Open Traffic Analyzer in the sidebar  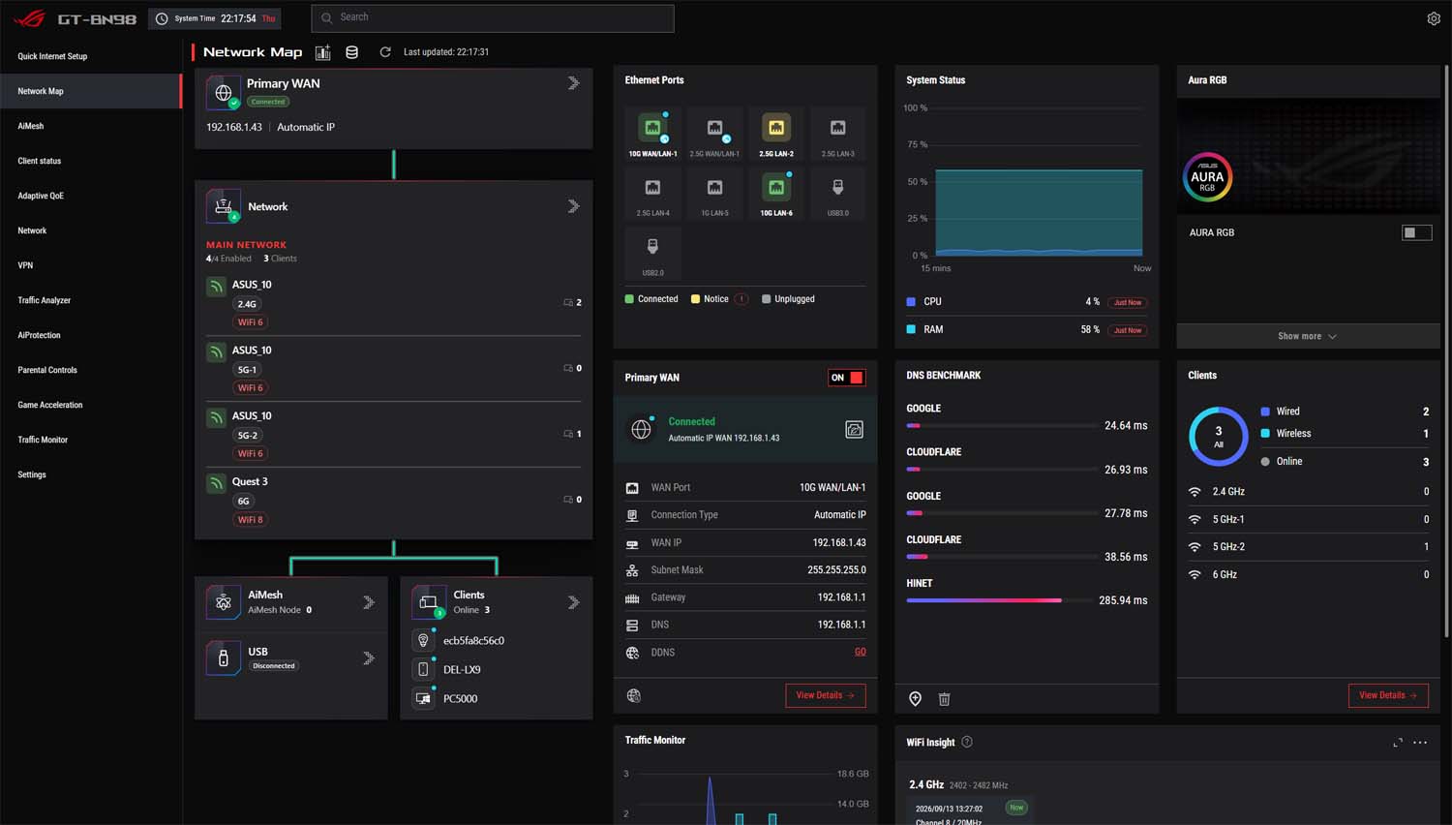91,300
